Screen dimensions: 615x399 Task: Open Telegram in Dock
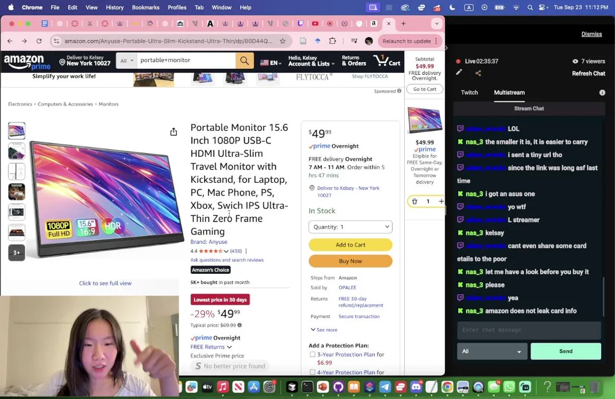click(x=385, y=387)
